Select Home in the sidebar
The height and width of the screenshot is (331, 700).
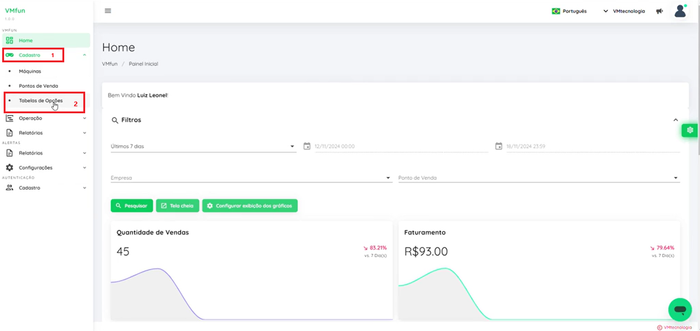(46, 40)
